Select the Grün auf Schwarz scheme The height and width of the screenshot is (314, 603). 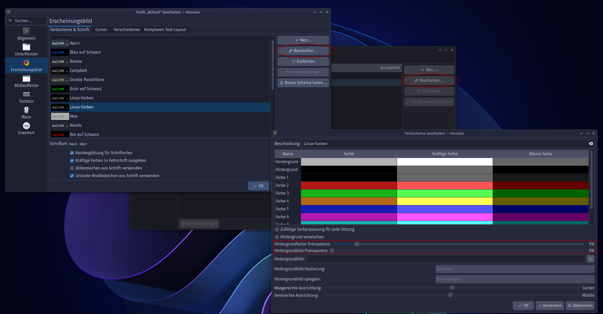[x=160, y=89]
